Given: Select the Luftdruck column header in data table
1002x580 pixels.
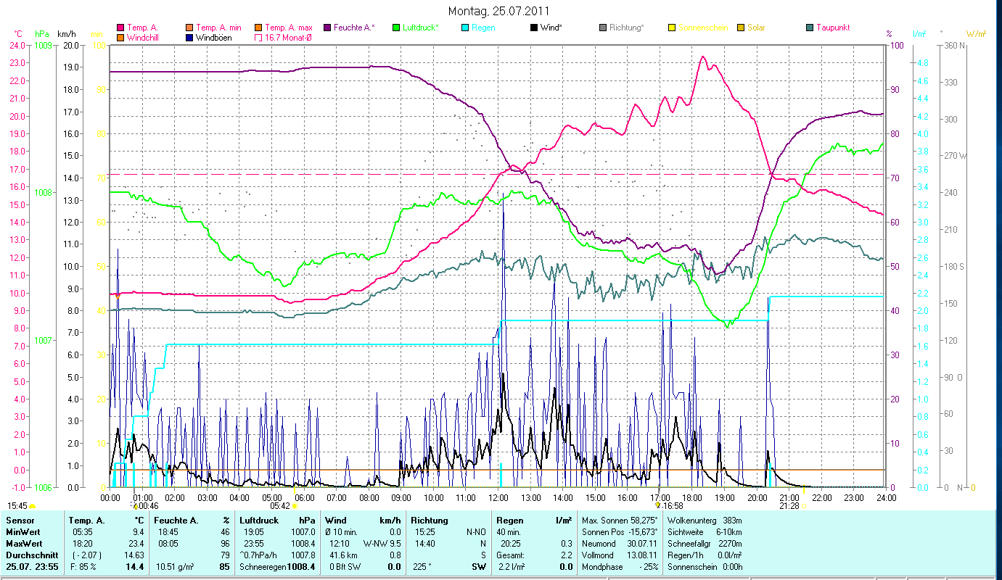Looking at the screenshot, I should click(259, 521).
